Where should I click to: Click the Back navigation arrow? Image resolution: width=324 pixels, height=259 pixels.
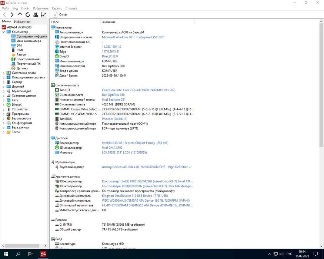pos(4,15)
